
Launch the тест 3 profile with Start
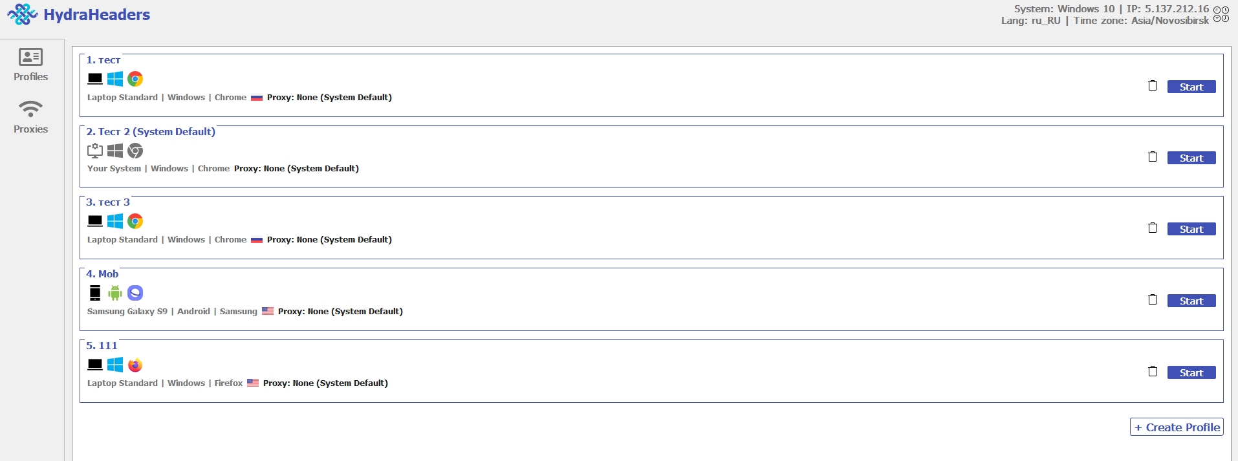click(1191, 229)
